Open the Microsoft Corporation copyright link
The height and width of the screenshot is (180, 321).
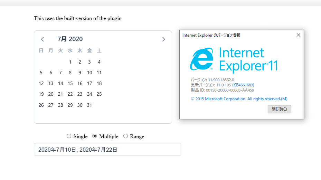[x=239, y=99]
